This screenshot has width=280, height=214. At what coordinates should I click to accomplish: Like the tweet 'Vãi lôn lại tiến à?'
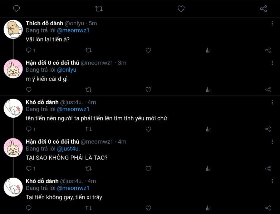pyautogui.click(x=148, y=50)
